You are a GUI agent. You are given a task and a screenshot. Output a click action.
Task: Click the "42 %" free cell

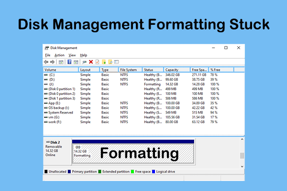(x=214, y=108)
